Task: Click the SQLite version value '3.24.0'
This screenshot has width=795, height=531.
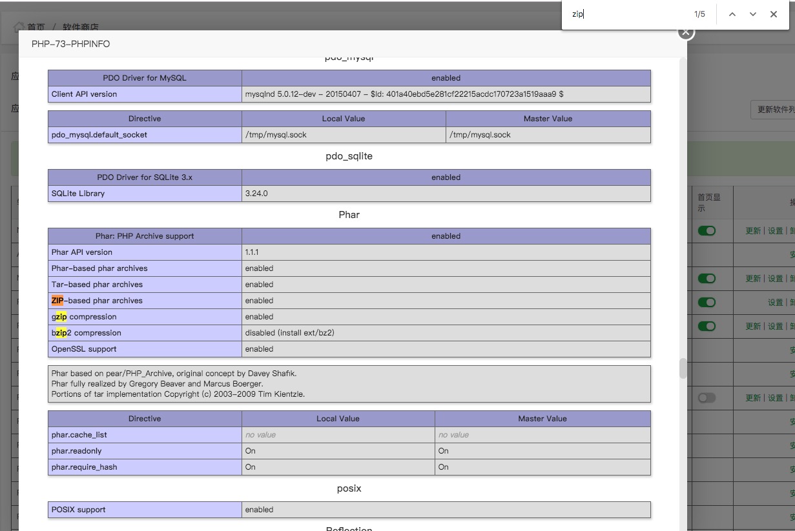Action: tap(256, 194)
